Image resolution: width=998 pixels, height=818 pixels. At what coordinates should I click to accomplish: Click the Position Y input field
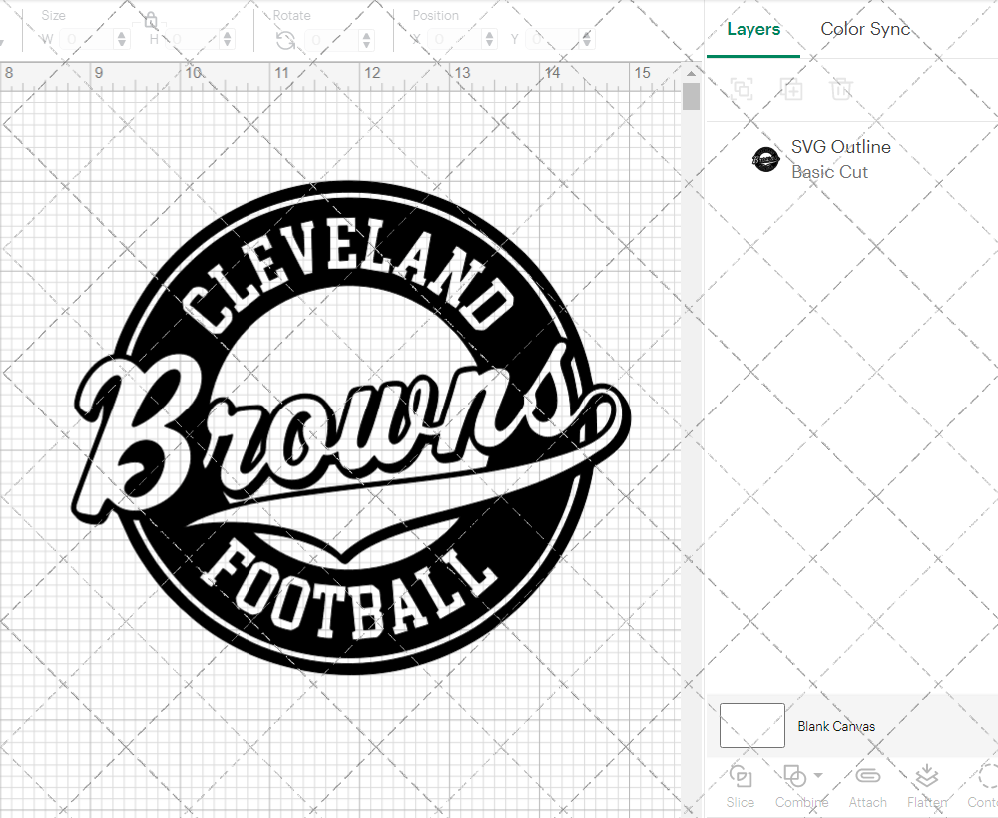[553, 40]
